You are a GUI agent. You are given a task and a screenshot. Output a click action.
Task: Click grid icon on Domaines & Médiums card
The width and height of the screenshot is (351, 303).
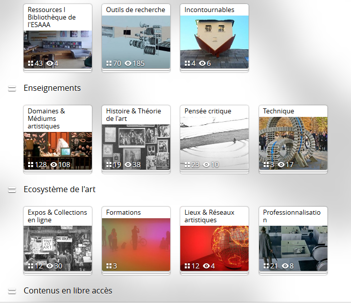(31, 165)
